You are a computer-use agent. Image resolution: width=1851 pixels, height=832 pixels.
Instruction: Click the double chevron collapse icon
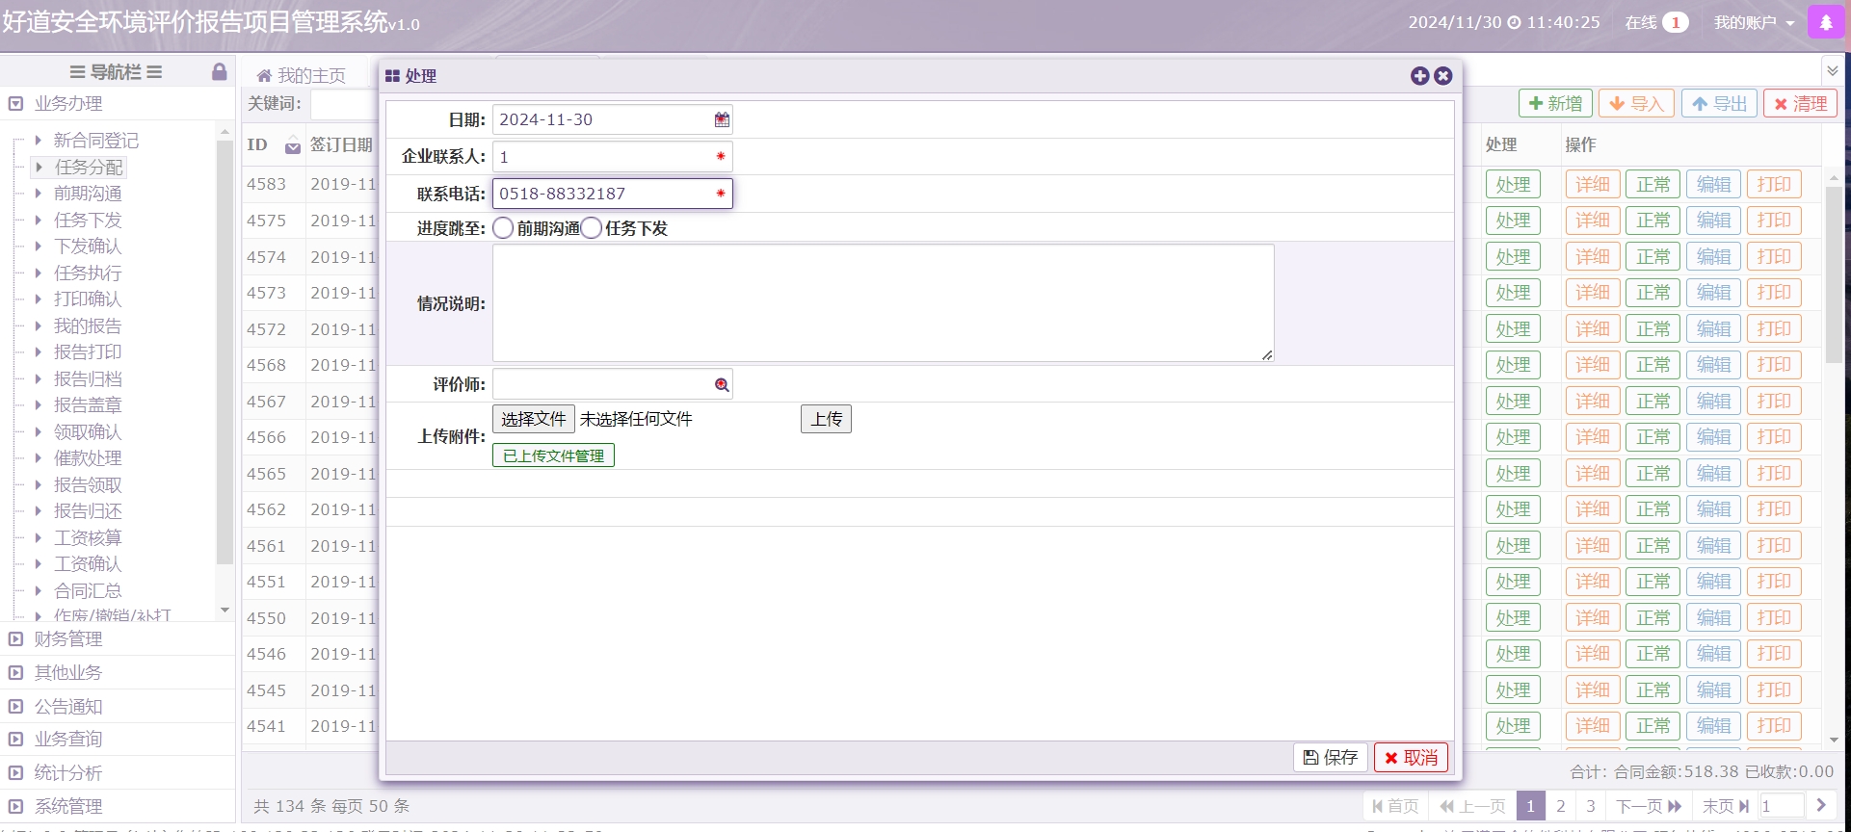(x=1832, y=71)
